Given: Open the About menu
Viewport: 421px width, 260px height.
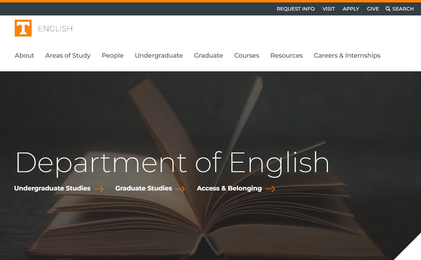Looking at the screenshot, I should coord(25,56).
